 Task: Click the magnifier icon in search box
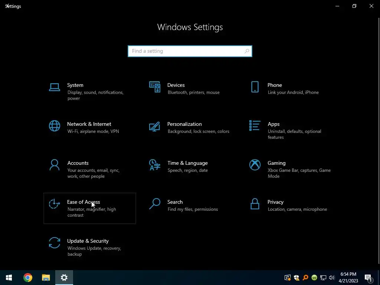247,51
